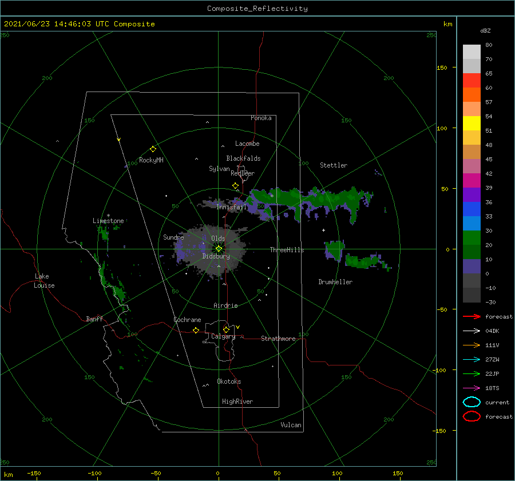515x481 pixels.
Task: Click the Sylvan label
Action: tap(219, 168)
